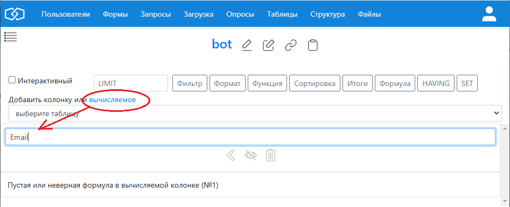
Task: Click the Сортировка button
Action: coord(315,83)
